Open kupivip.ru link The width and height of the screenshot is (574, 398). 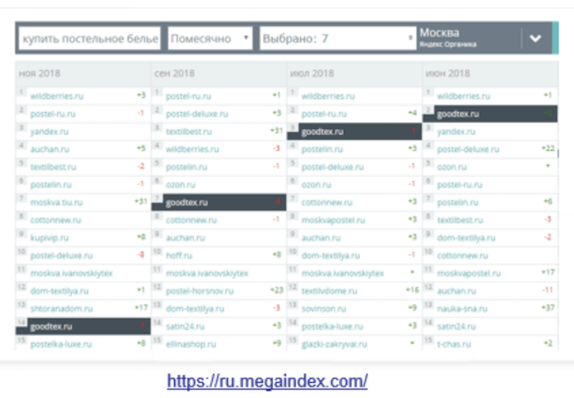49,237
